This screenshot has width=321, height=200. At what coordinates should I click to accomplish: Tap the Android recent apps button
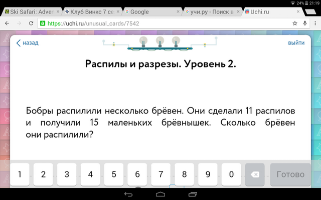pyautogui.click(x=193, y=194)
